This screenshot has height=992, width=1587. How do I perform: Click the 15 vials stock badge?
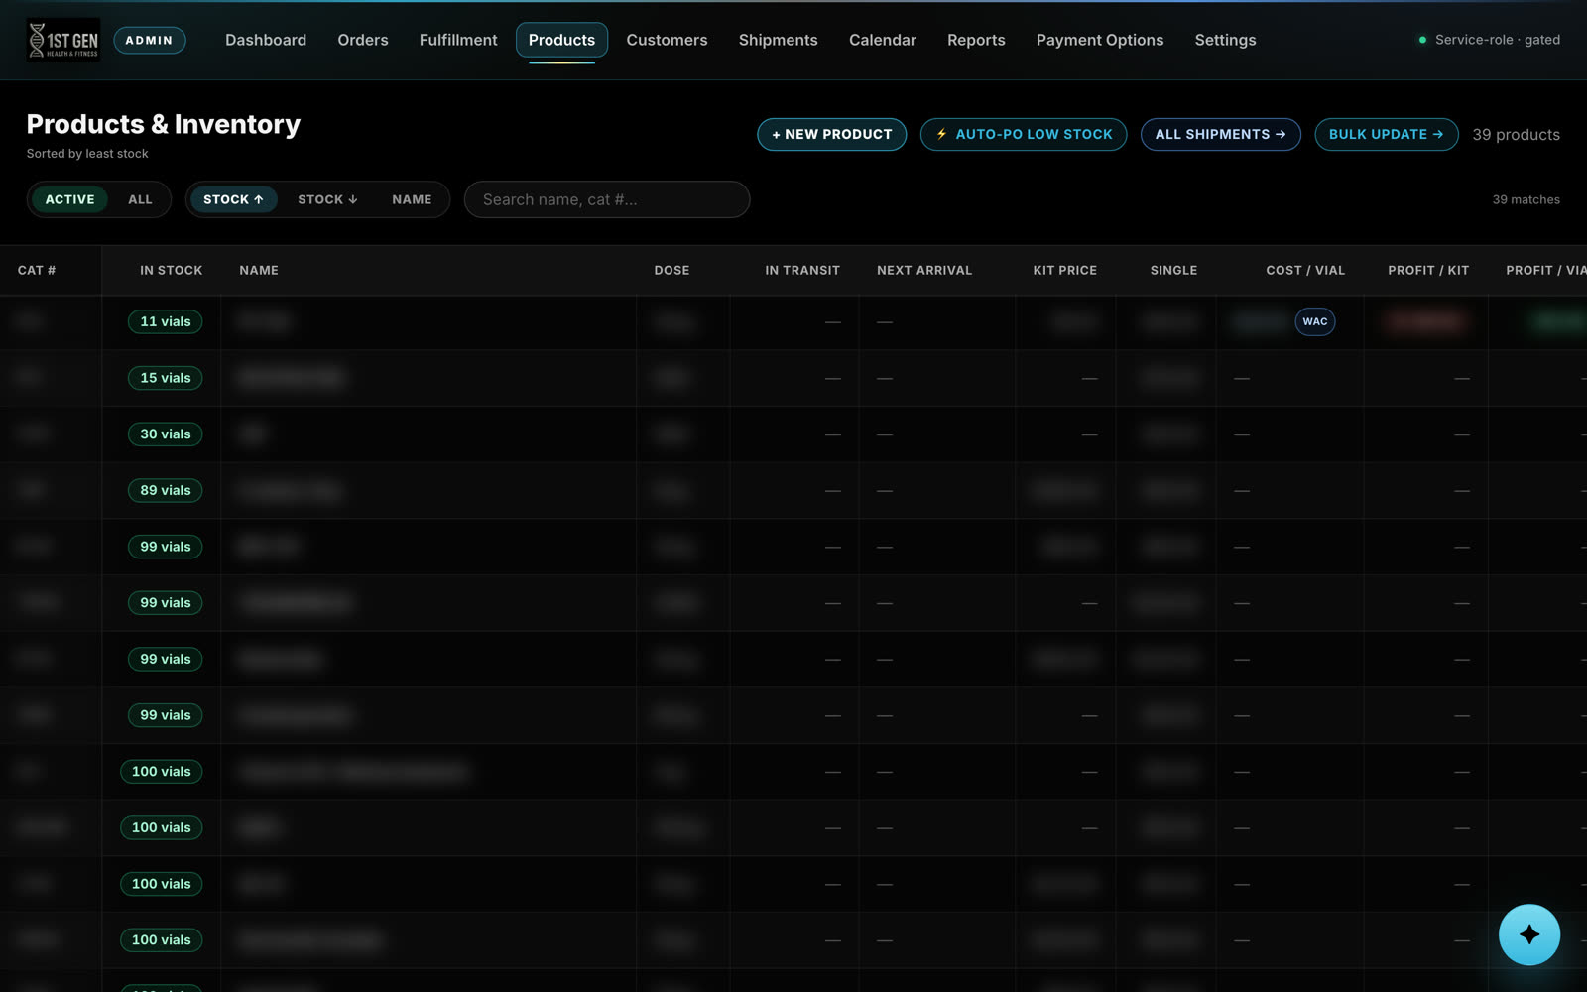pos(166,378)
